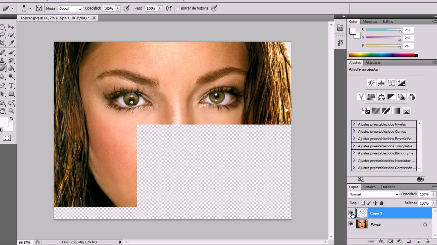Image resolution: width=437 pixels, height=245 pixels.
Task: Add a Photo Filter adjustment
Action: click(401, 97)
